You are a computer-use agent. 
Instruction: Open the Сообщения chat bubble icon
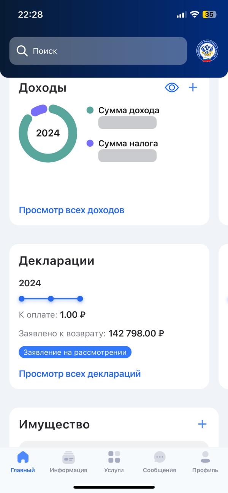click(x=160, y=457)
